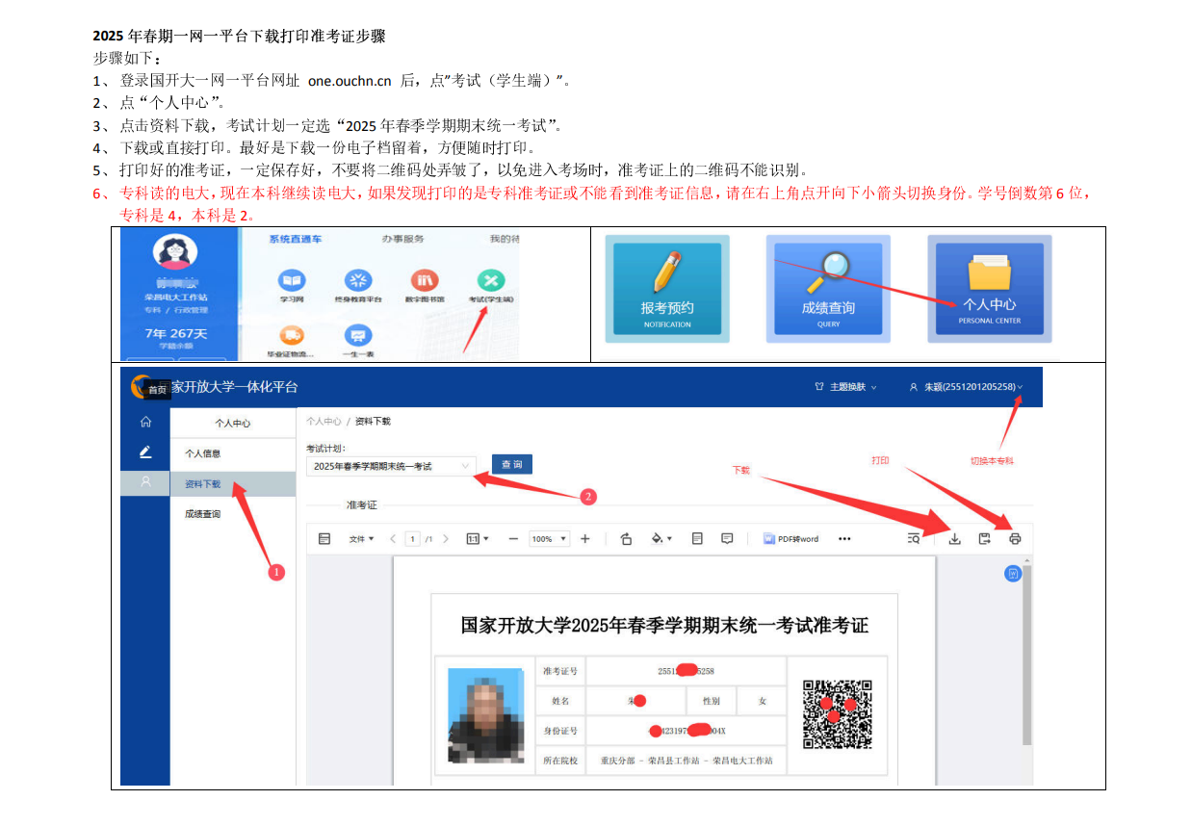
Task: Click the 准考证 section heading
Action: pyautogui.click(x=362, y=504)
